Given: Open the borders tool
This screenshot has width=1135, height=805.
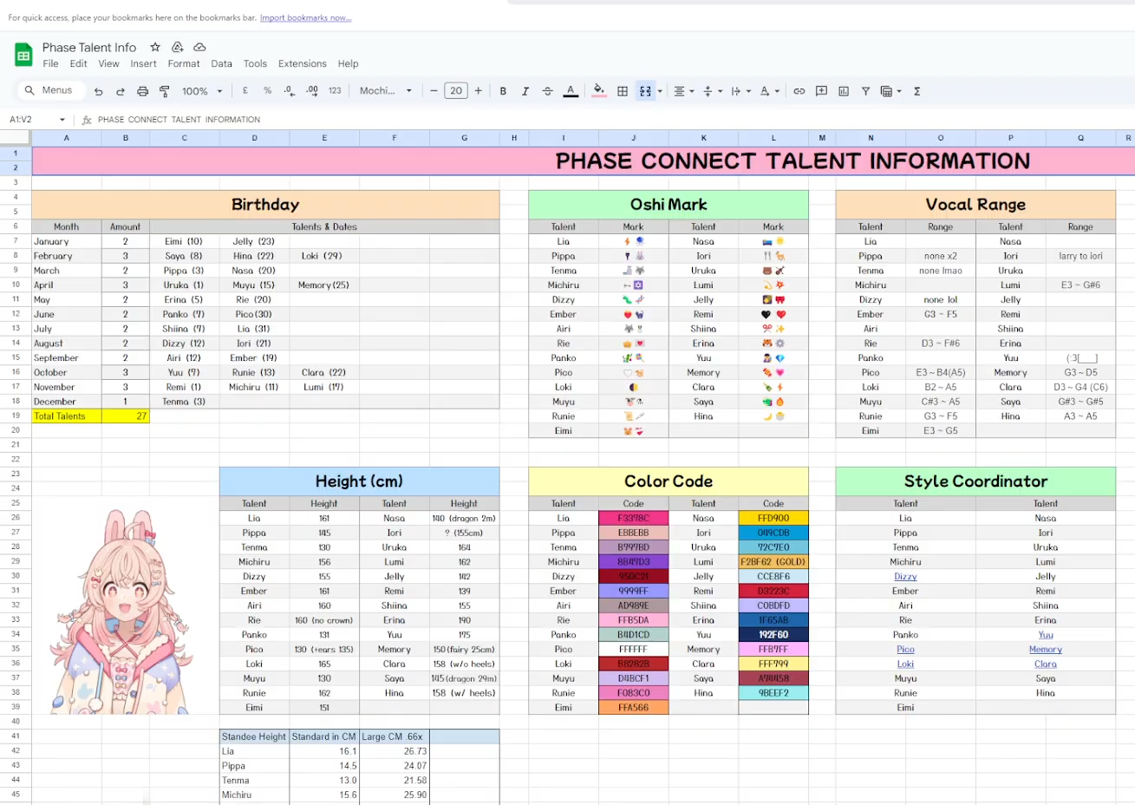Looking at the screenshot, I should [x=623, y=91].
